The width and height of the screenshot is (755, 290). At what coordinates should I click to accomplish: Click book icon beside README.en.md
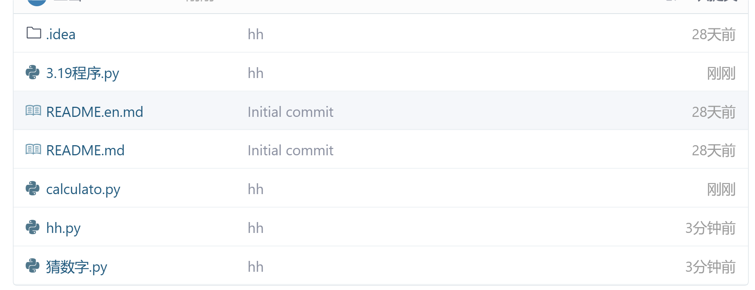33,111
